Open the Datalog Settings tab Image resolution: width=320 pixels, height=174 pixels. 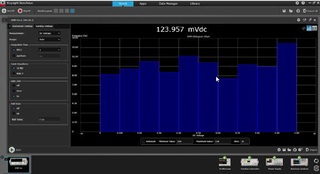pos(44,26)
